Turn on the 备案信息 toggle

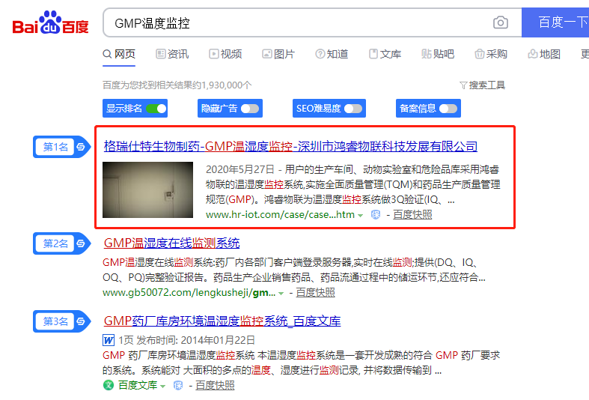pos(448,109)
